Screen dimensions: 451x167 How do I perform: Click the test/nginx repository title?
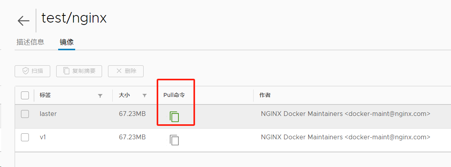[x=74, y=18]
